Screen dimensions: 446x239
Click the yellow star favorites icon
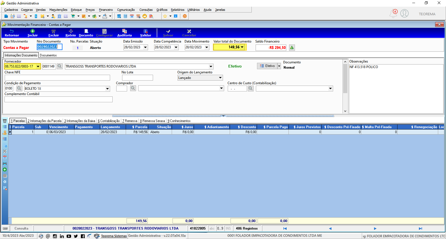[165, 16]
